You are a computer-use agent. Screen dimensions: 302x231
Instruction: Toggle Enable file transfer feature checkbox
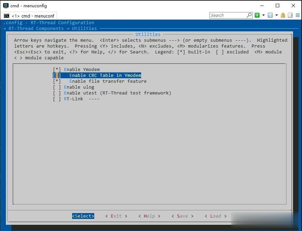click(x=57, y=81)
